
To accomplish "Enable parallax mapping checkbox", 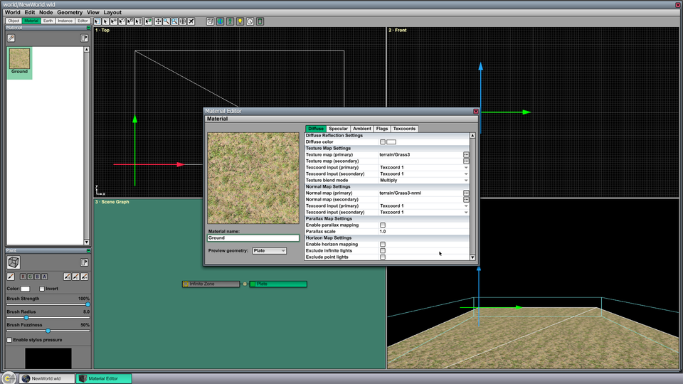I will tap(383, 225).
